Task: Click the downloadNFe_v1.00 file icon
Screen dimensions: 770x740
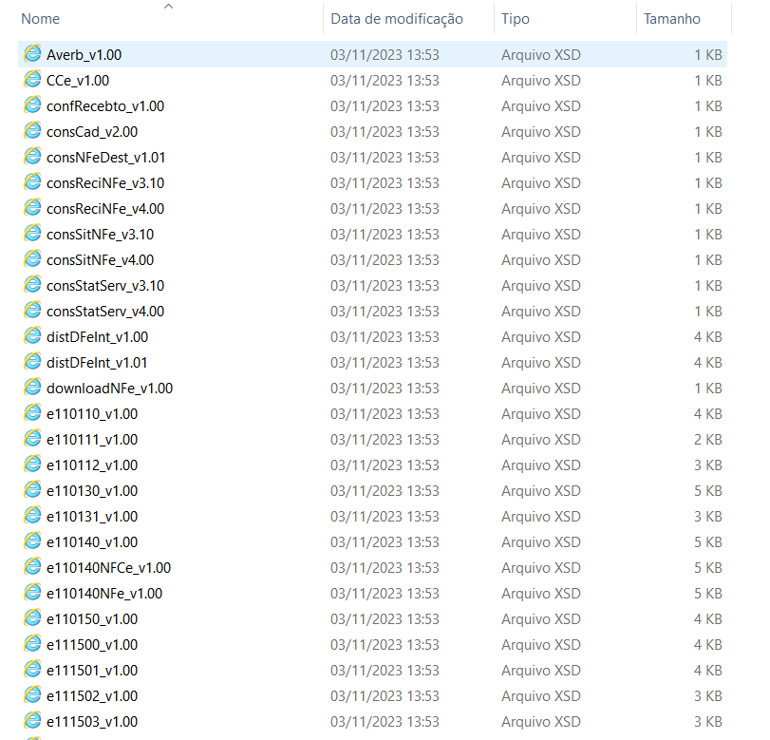Action: [32, 387]
